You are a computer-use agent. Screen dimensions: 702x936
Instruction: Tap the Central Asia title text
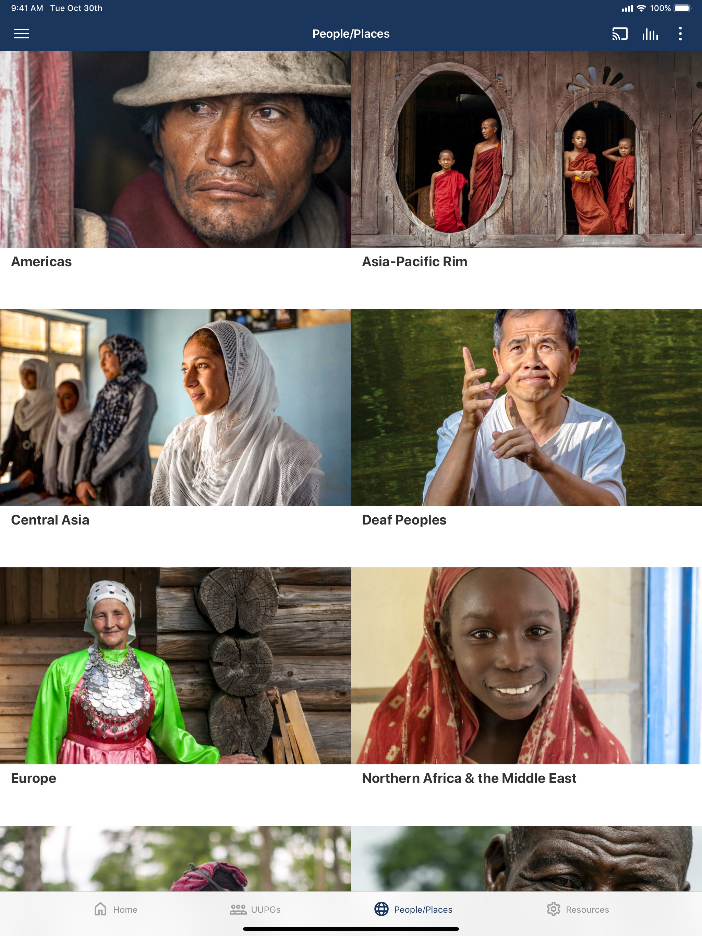pos(50,520)
